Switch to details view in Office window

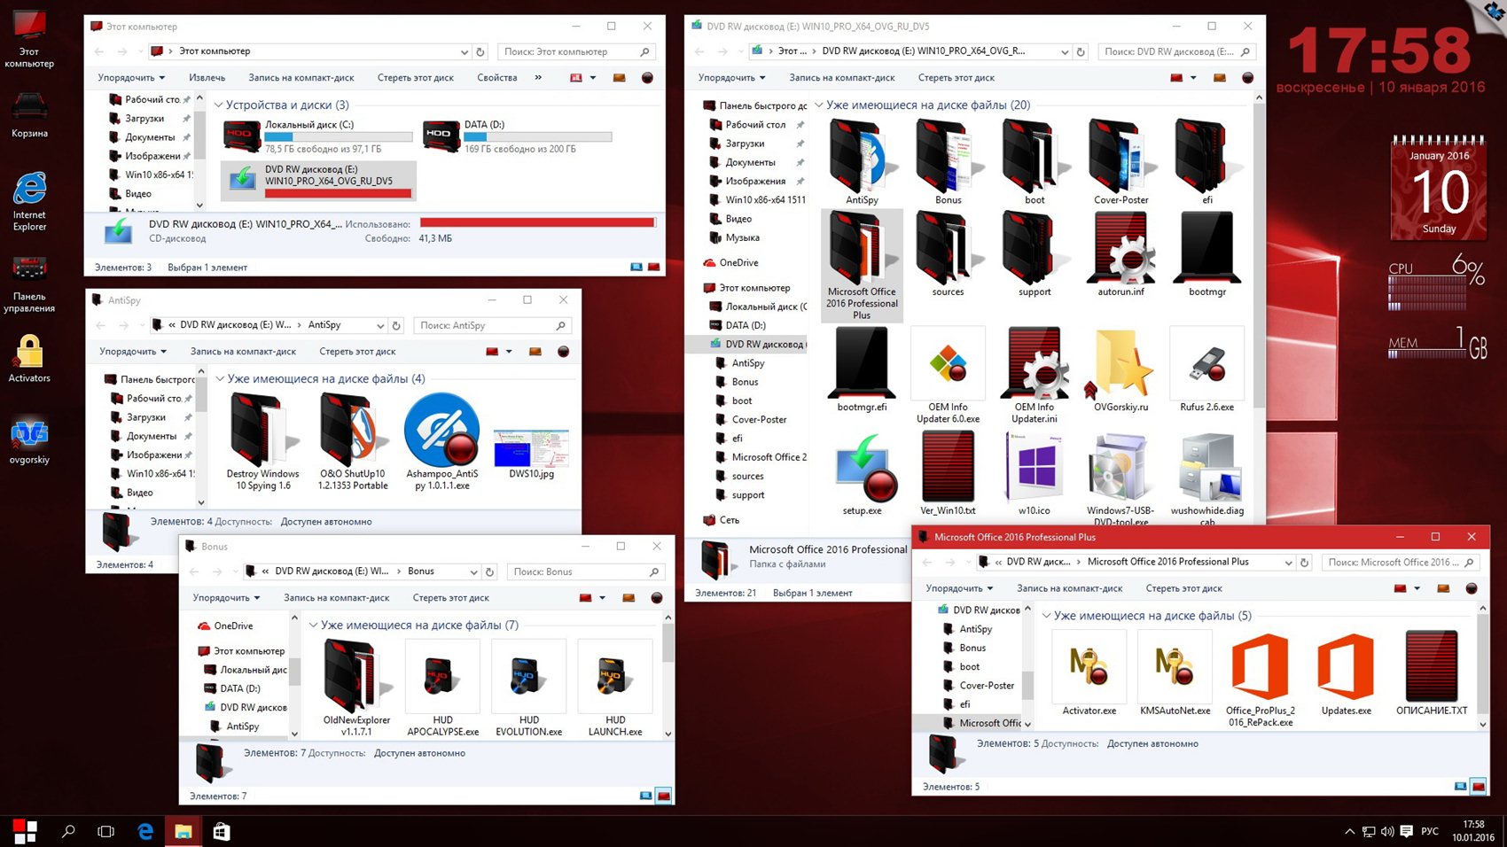[x=1460, y=786]
